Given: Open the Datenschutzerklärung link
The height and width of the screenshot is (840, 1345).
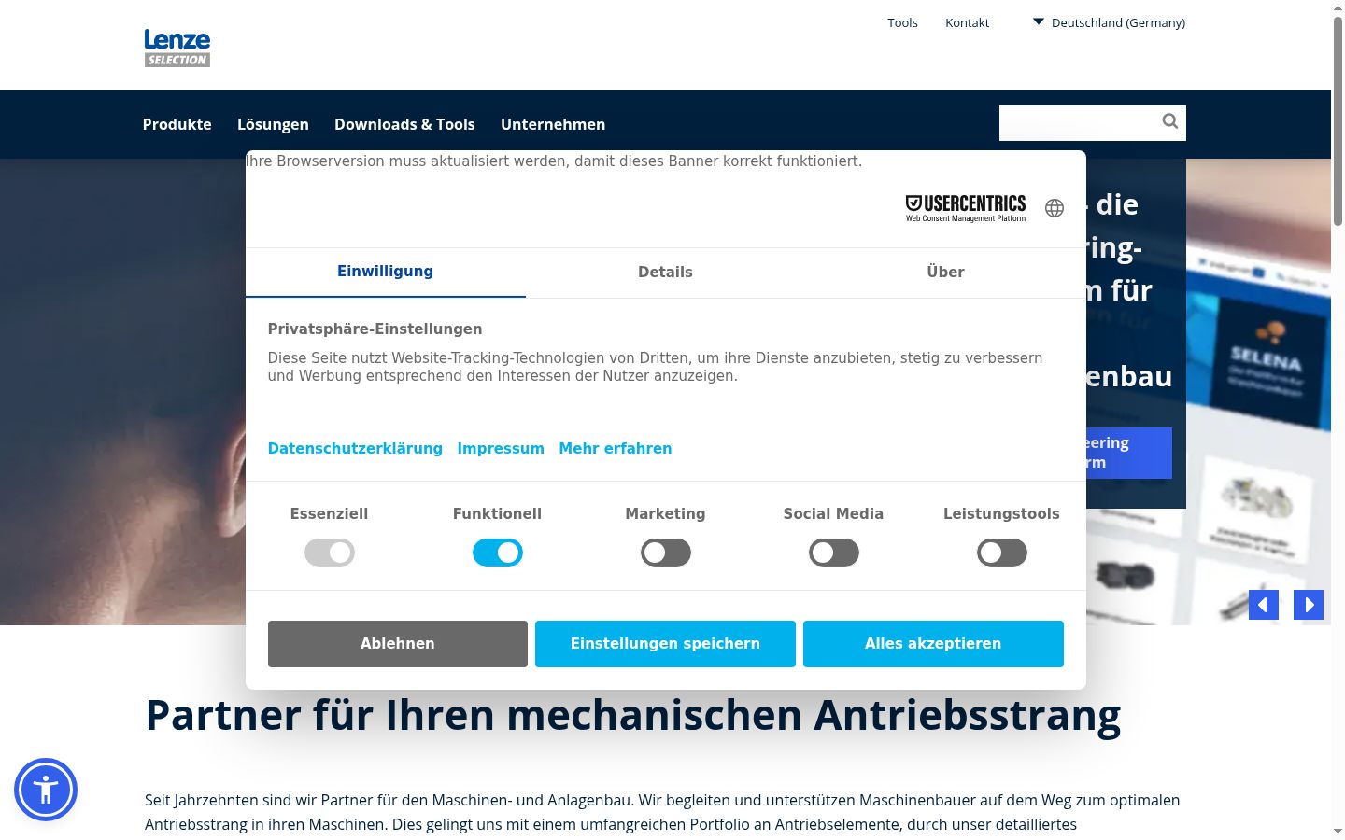Looking at the screenshot, I should [x=355, y=449].
